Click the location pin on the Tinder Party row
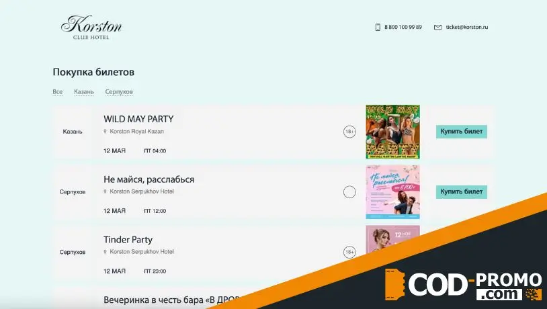The image size is (547, 309). pyautogui.click(x=105, y=252)
